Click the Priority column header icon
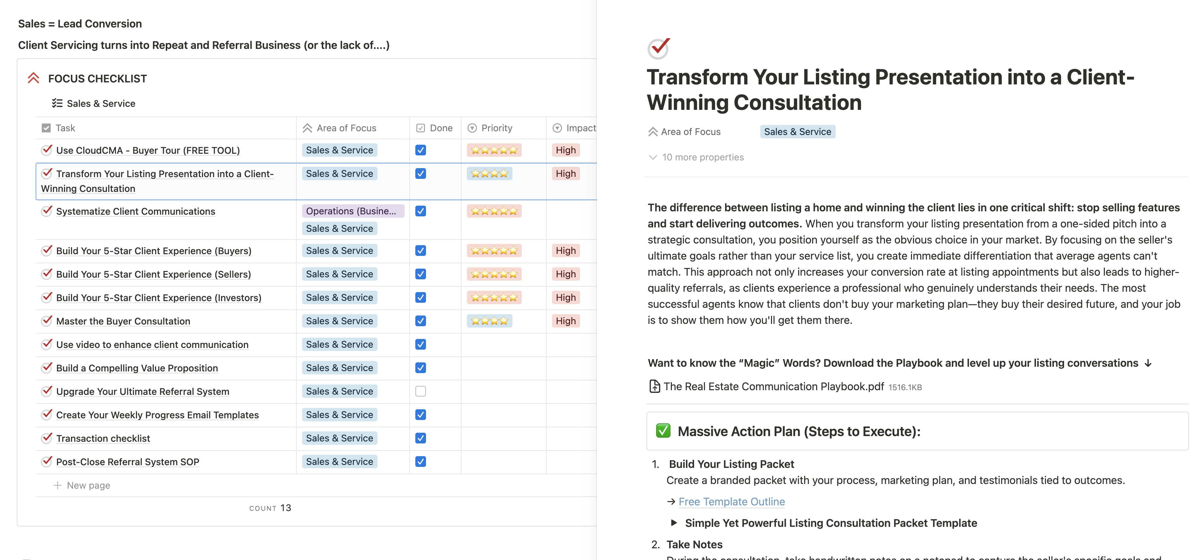This screenshot has width=1195, height=560. pyautogui.click(x=472, y=128)
